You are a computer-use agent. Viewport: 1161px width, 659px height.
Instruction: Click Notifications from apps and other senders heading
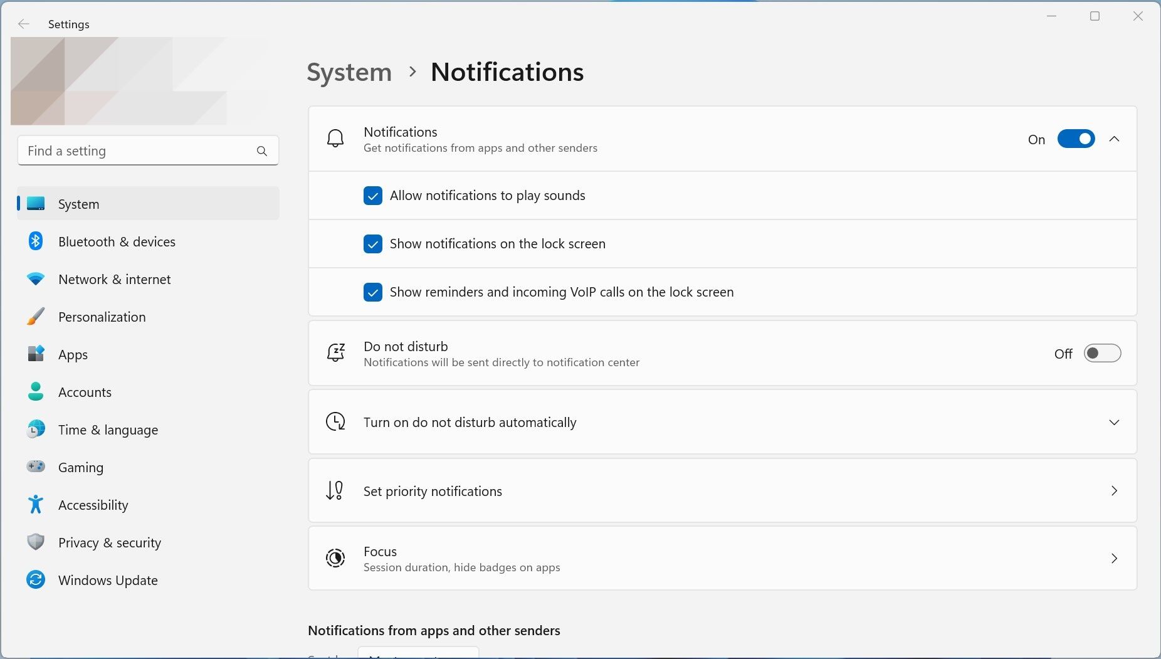tap(434, 630)
